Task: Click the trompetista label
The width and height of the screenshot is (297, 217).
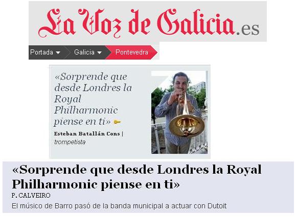Action: pos(70,142)
